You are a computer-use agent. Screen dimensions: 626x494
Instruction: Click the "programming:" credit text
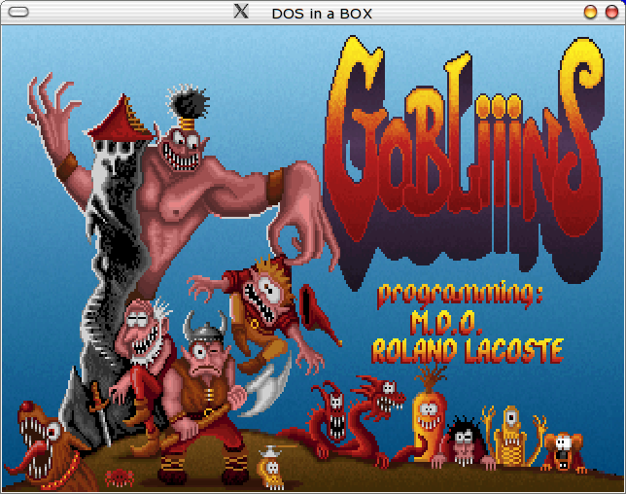click(x=460, y=295)
